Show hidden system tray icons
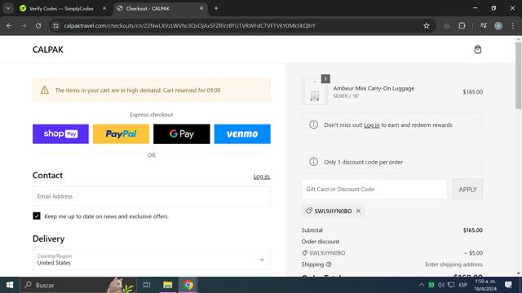The width and height of the screenshot is (522, 293). click(x=422, y=285)
